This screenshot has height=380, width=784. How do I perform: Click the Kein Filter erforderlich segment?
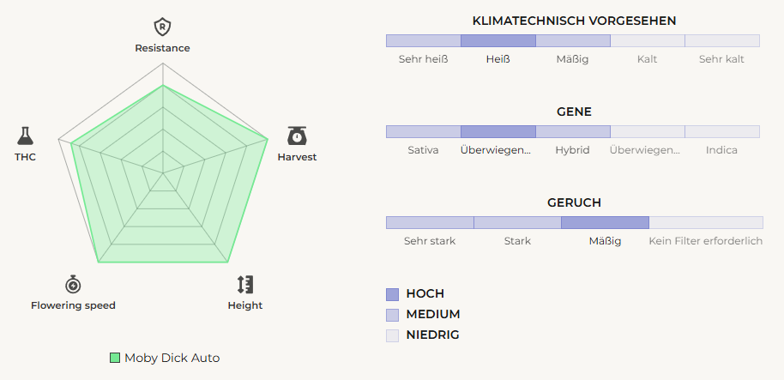pos(706,222)
